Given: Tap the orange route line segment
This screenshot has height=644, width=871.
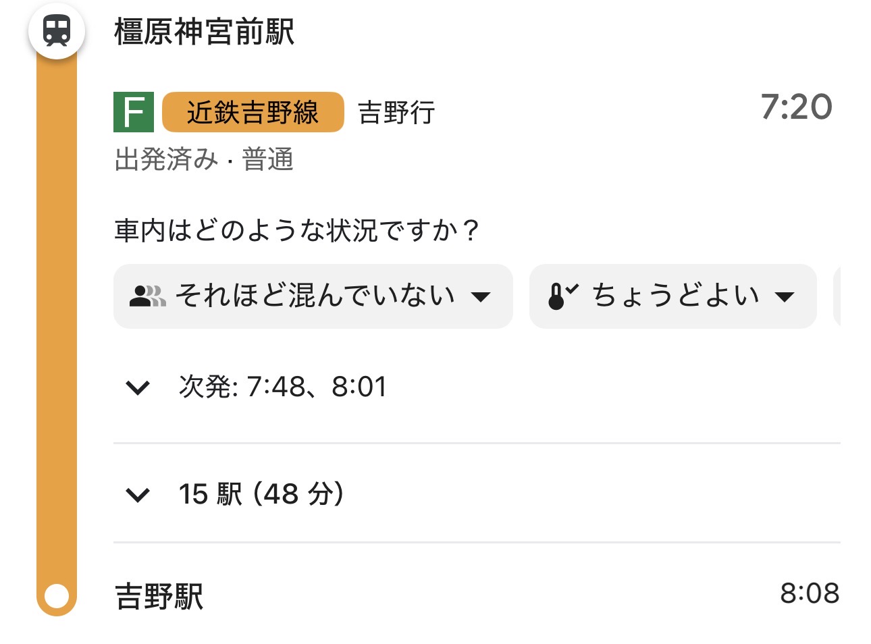Looking at the screenshot, I should point(57,324).
